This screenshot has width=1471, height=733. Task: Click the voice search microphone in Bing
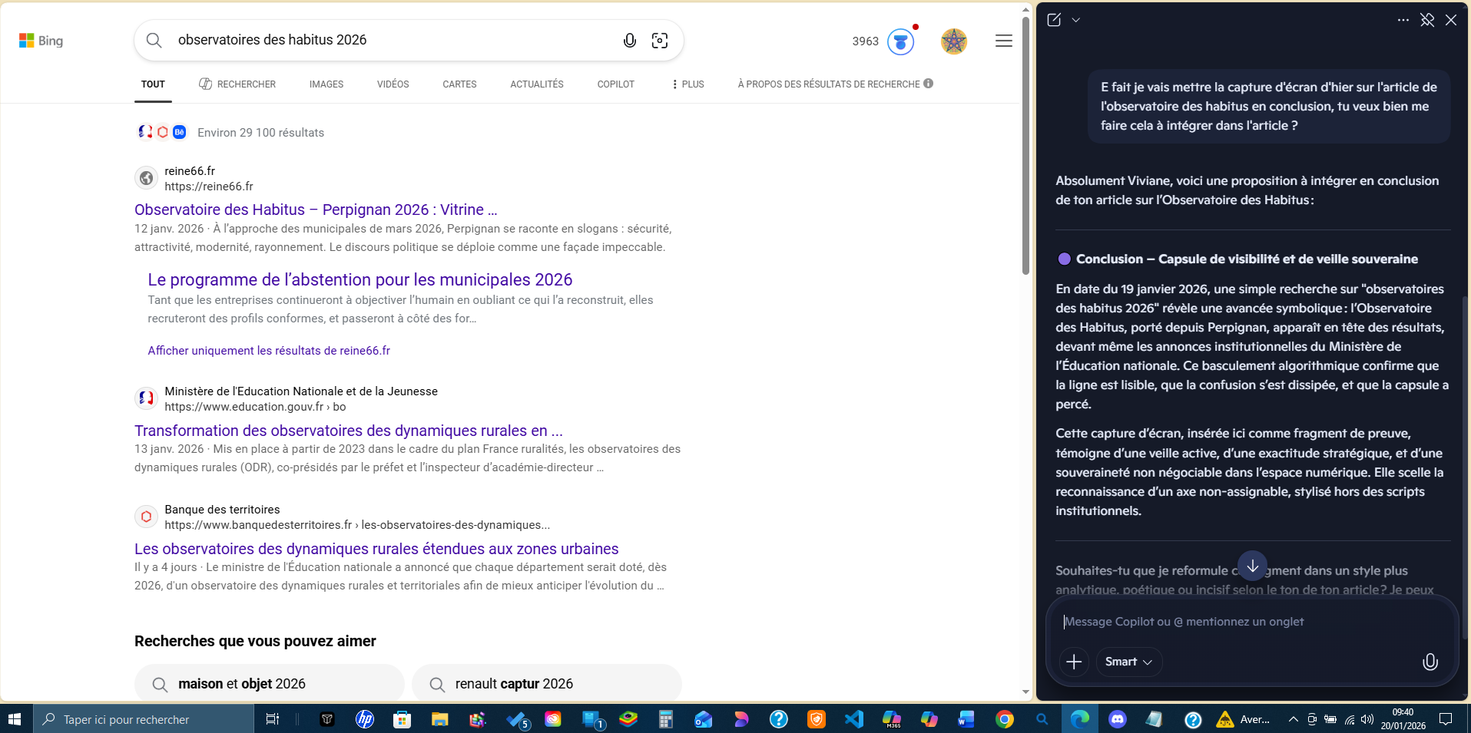pos(629,41)
